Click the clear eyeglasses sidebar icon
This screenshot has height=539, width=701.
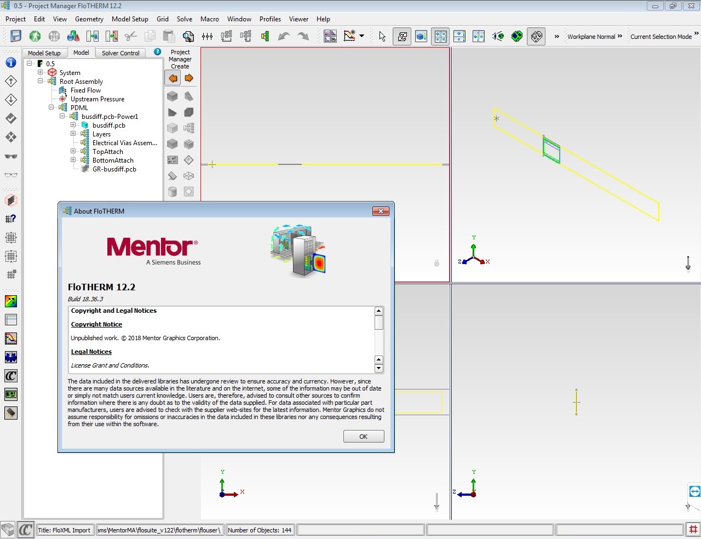(x=11, y=175)
